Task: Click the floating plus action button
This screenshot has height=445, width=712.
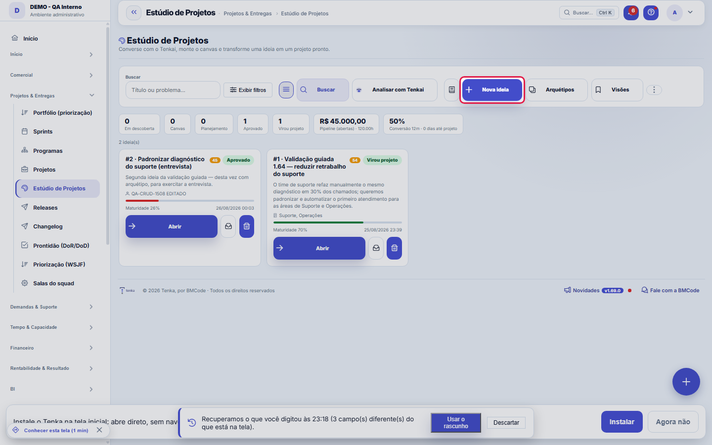Action: click(686, 382)
